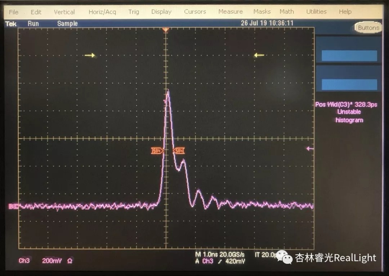Select the left yellow arrow gate marker

[90, 55]
